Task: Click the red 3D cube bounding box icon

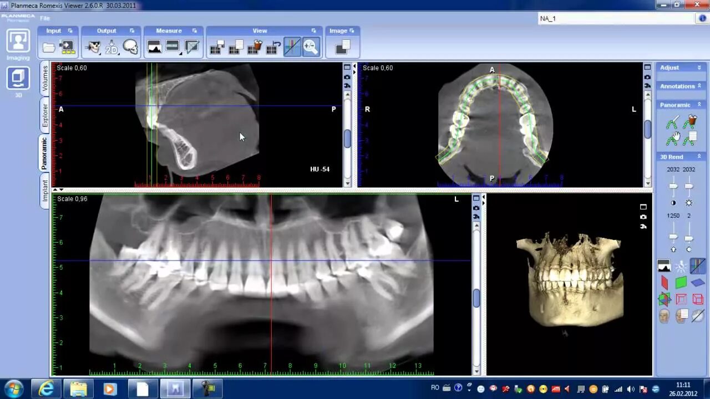Action: [x=698, y=300]
